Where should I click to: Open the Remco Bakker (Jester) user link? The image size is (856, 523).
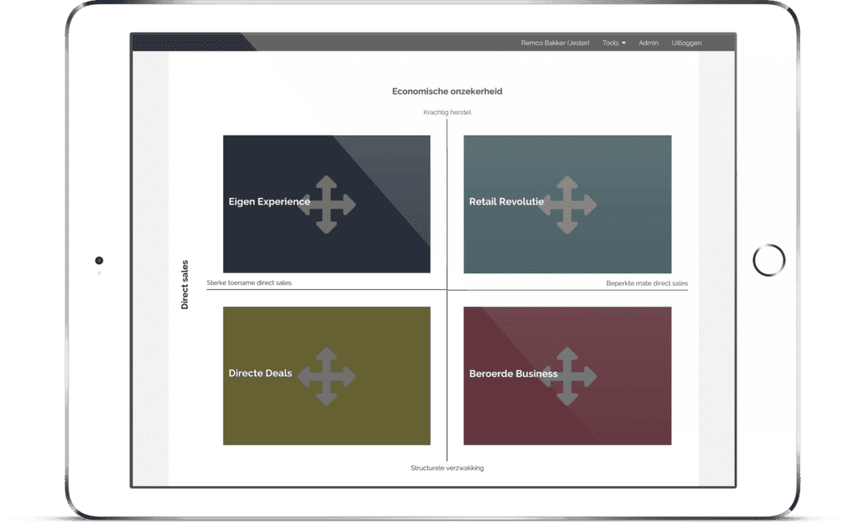pos(555,43)
